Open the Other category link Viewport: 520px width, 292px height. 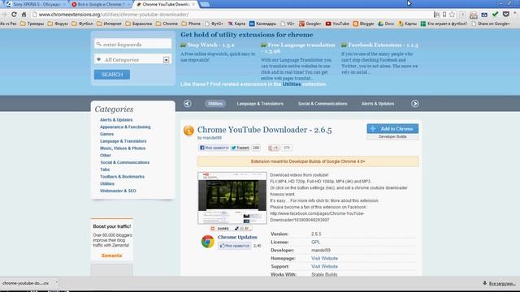pos(106,155)
